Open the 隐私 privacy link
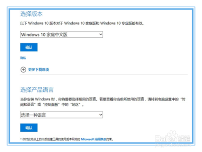Screen dimensions: 202x152 pos(23,58)
